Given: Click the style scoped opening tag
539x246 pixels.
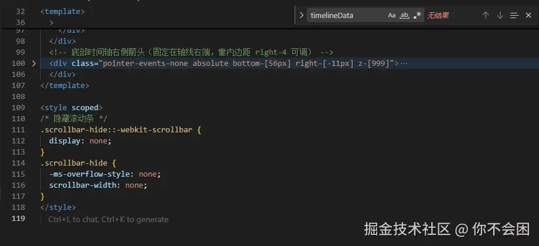Looking at the screenshot, I should (x=72, y=108).
